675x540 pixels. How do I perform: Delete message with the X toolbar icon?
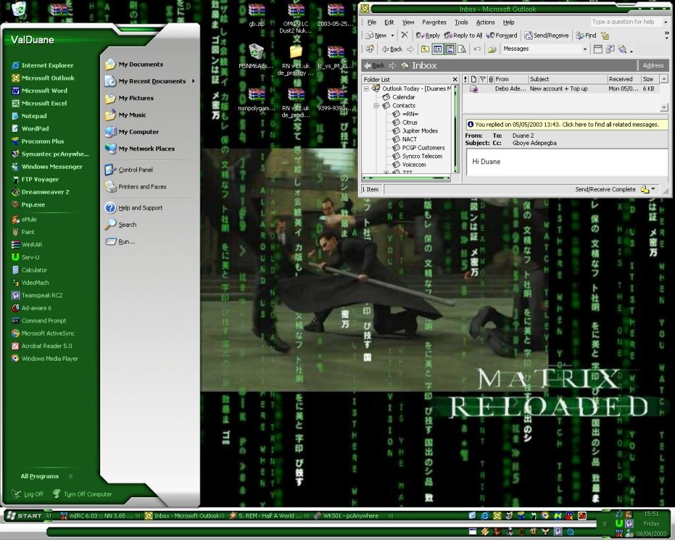(x=404, y=36)
